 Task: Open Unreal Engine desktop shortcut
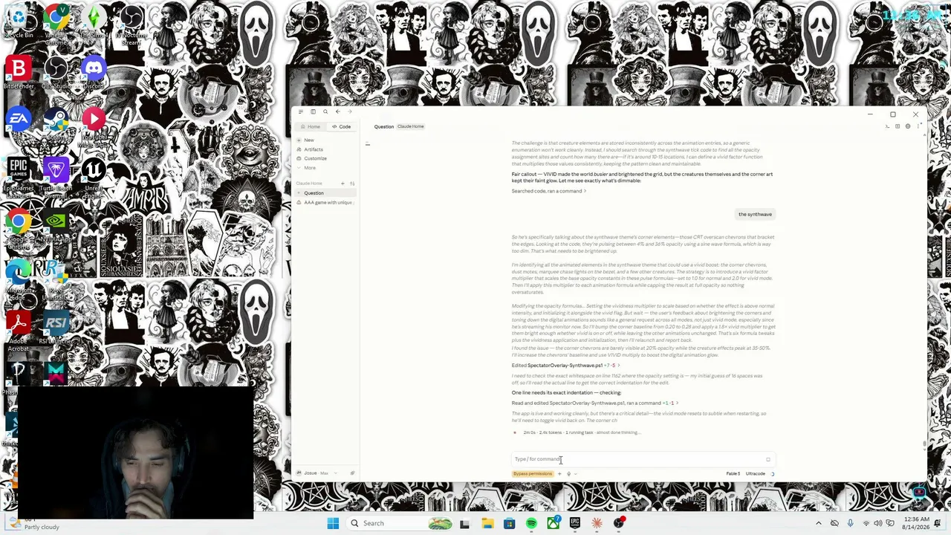click(x=93, y=175)
